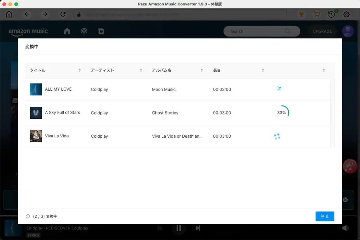The height and width of the screenshot is (240, 360).
Task: Click the Pazu home icon in toolbar
Action: point(9,14)
